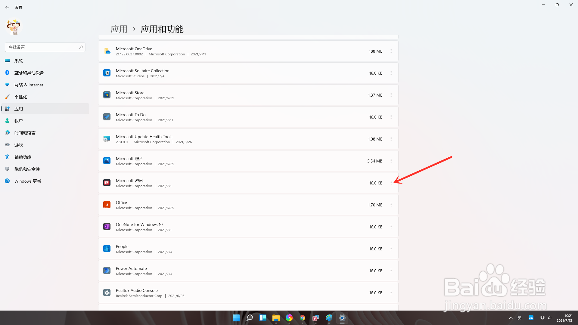Click the Power Automate app icon
The image size is (578, 325).
click(107, 271)
